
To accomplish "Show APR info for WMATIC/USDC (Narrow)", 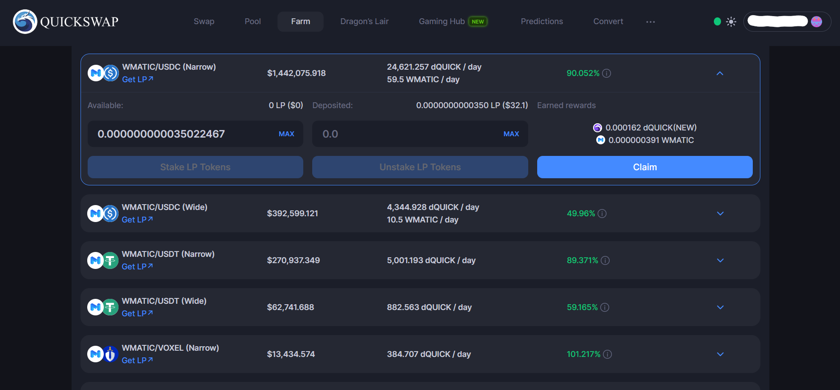I will (x=607, y=73).
